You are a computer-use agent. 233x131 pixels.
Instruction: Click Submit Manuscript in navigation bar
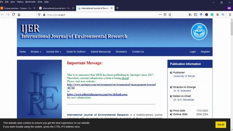(x=100, y=52)
